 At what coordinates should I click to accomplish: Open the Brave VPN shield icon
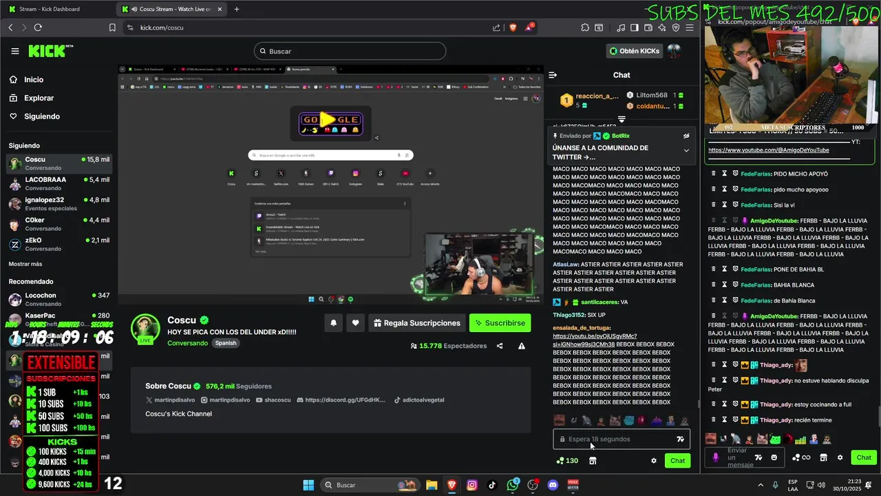tap(676, 28)
